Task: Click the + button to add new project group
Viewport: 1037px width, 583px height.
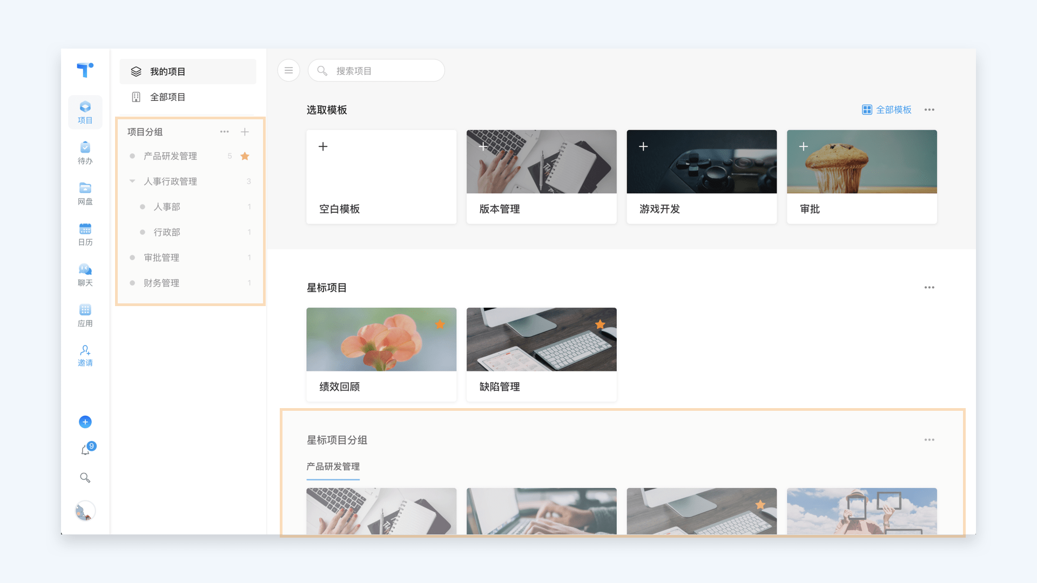Action: 245,131
